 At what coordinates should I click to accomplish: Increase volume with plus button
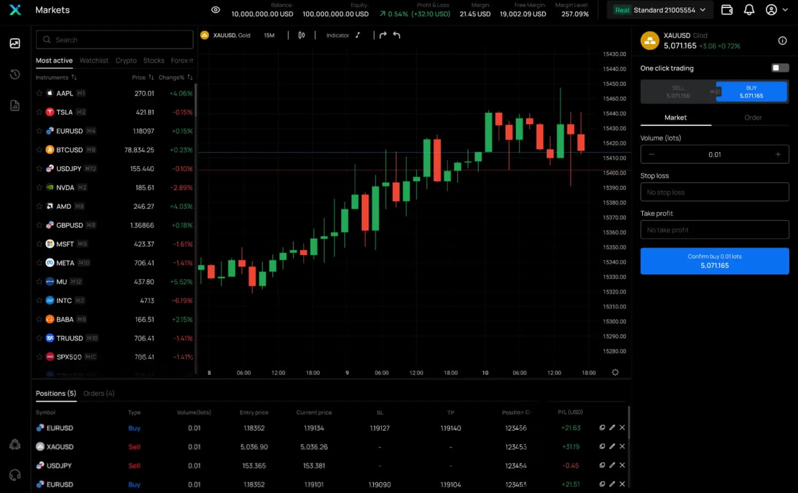coord(778,155)
